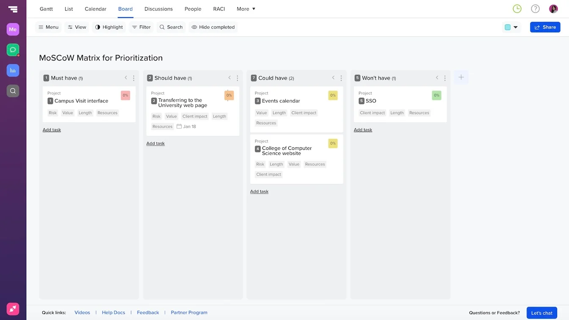Open the Calendar tab
This screenshot has width=569, height=320.
tap(95, 8)
